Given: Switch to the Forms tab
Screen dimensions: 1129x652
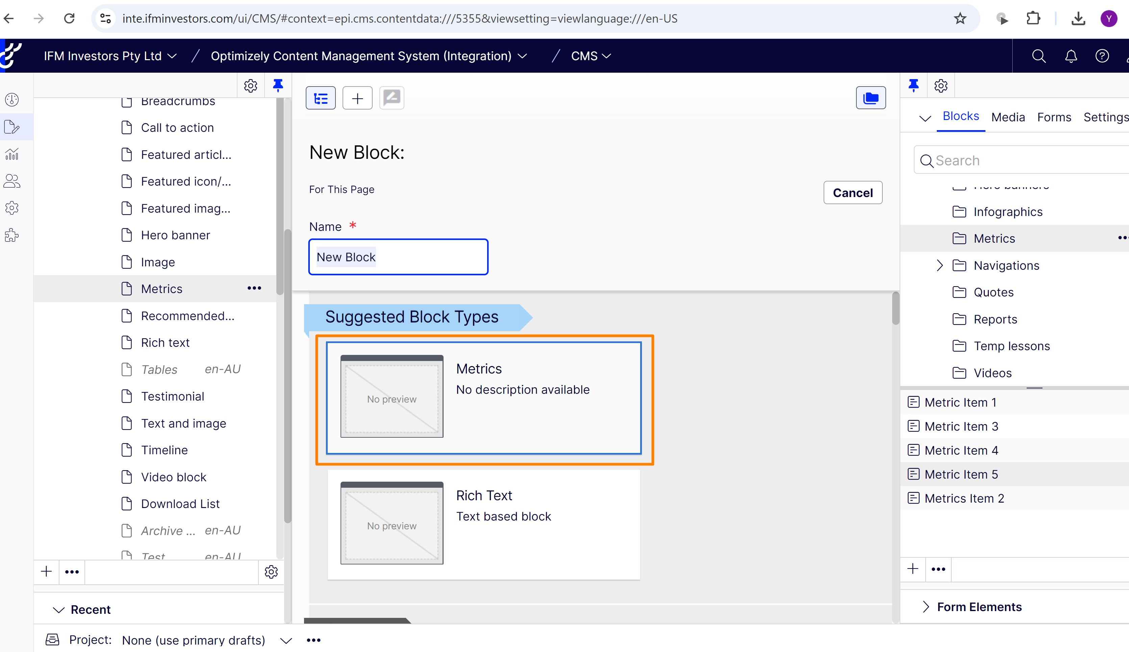Looking at the screenshot, I should click(x=1054, y=117).
